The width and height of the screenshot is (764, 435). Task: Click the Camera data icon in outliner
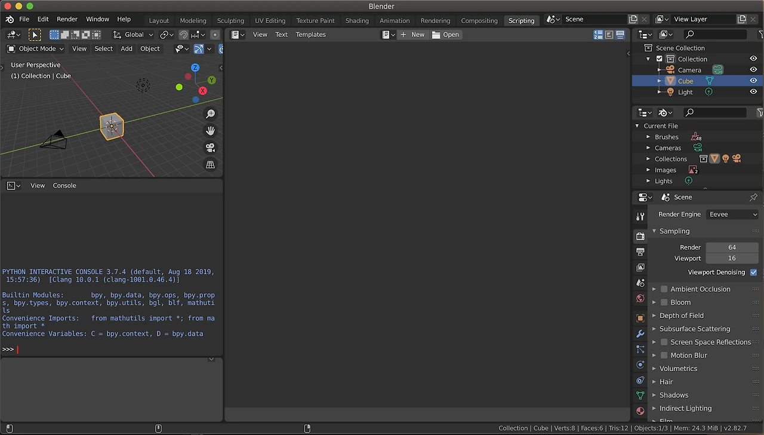click(x=717, y=70)
